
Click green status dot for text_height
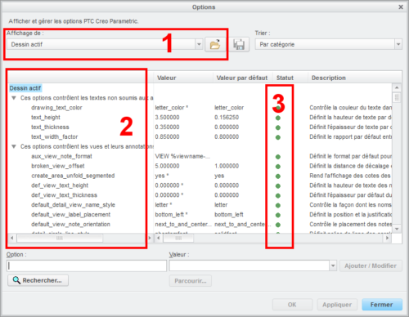tap(278, 118)
